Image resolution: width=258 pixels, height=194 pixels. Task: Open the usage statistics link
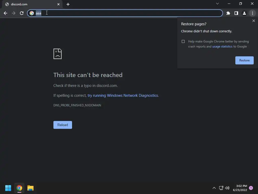point(222,46)
